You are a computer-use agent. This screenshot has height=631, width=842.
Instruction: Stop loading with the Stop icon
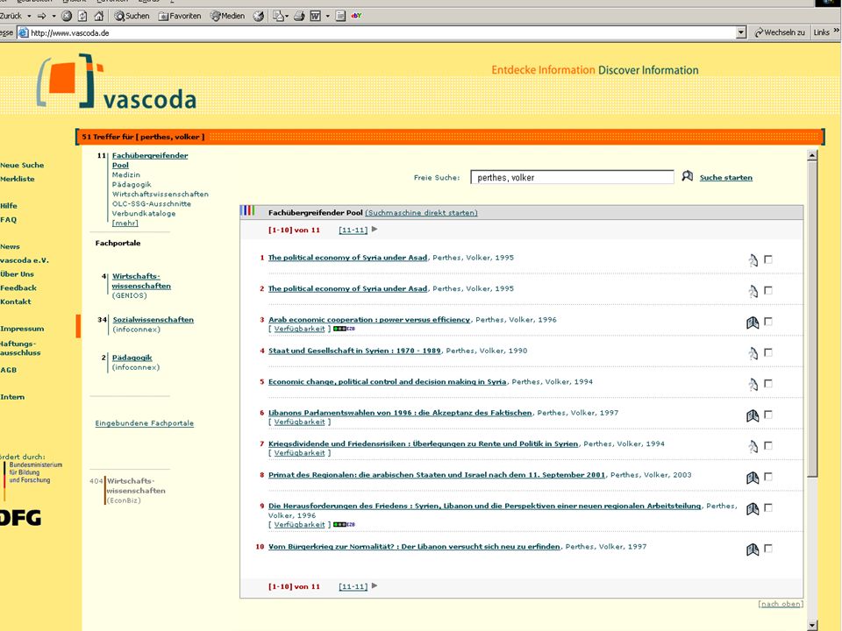pos(67,16)
